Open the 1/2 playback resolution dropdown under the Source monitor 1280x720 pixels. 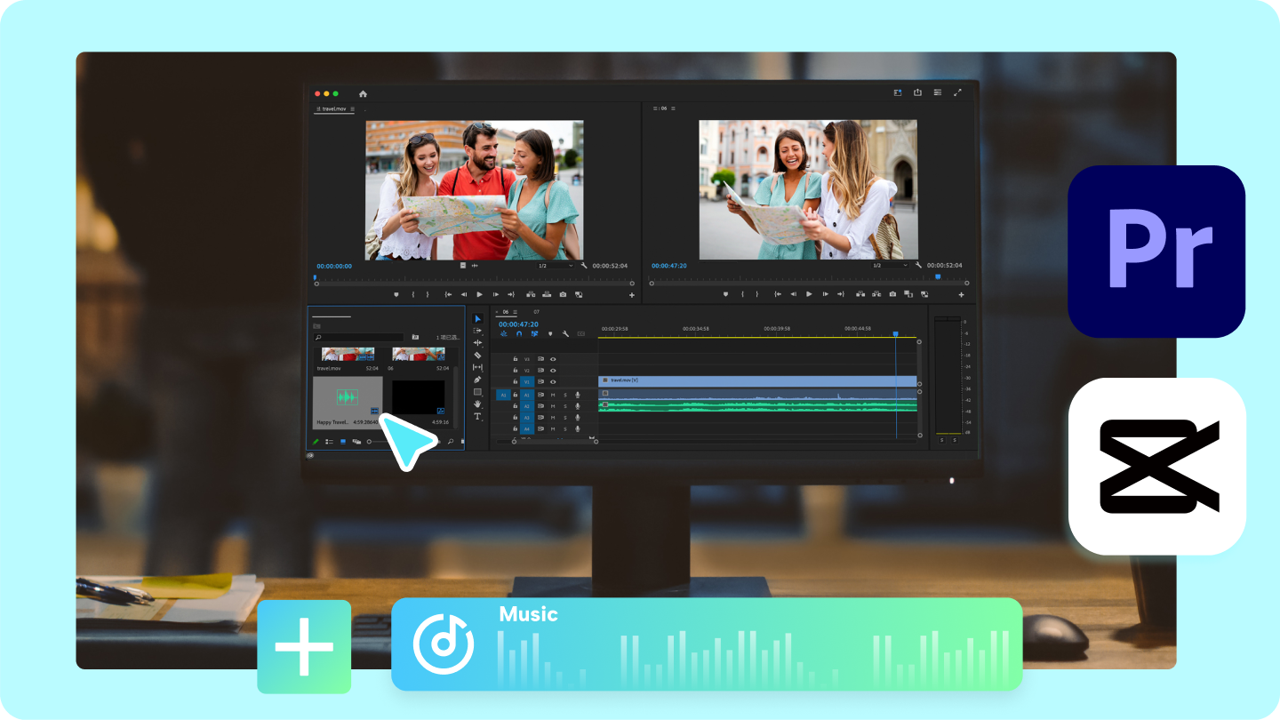(x=555, y=266)
